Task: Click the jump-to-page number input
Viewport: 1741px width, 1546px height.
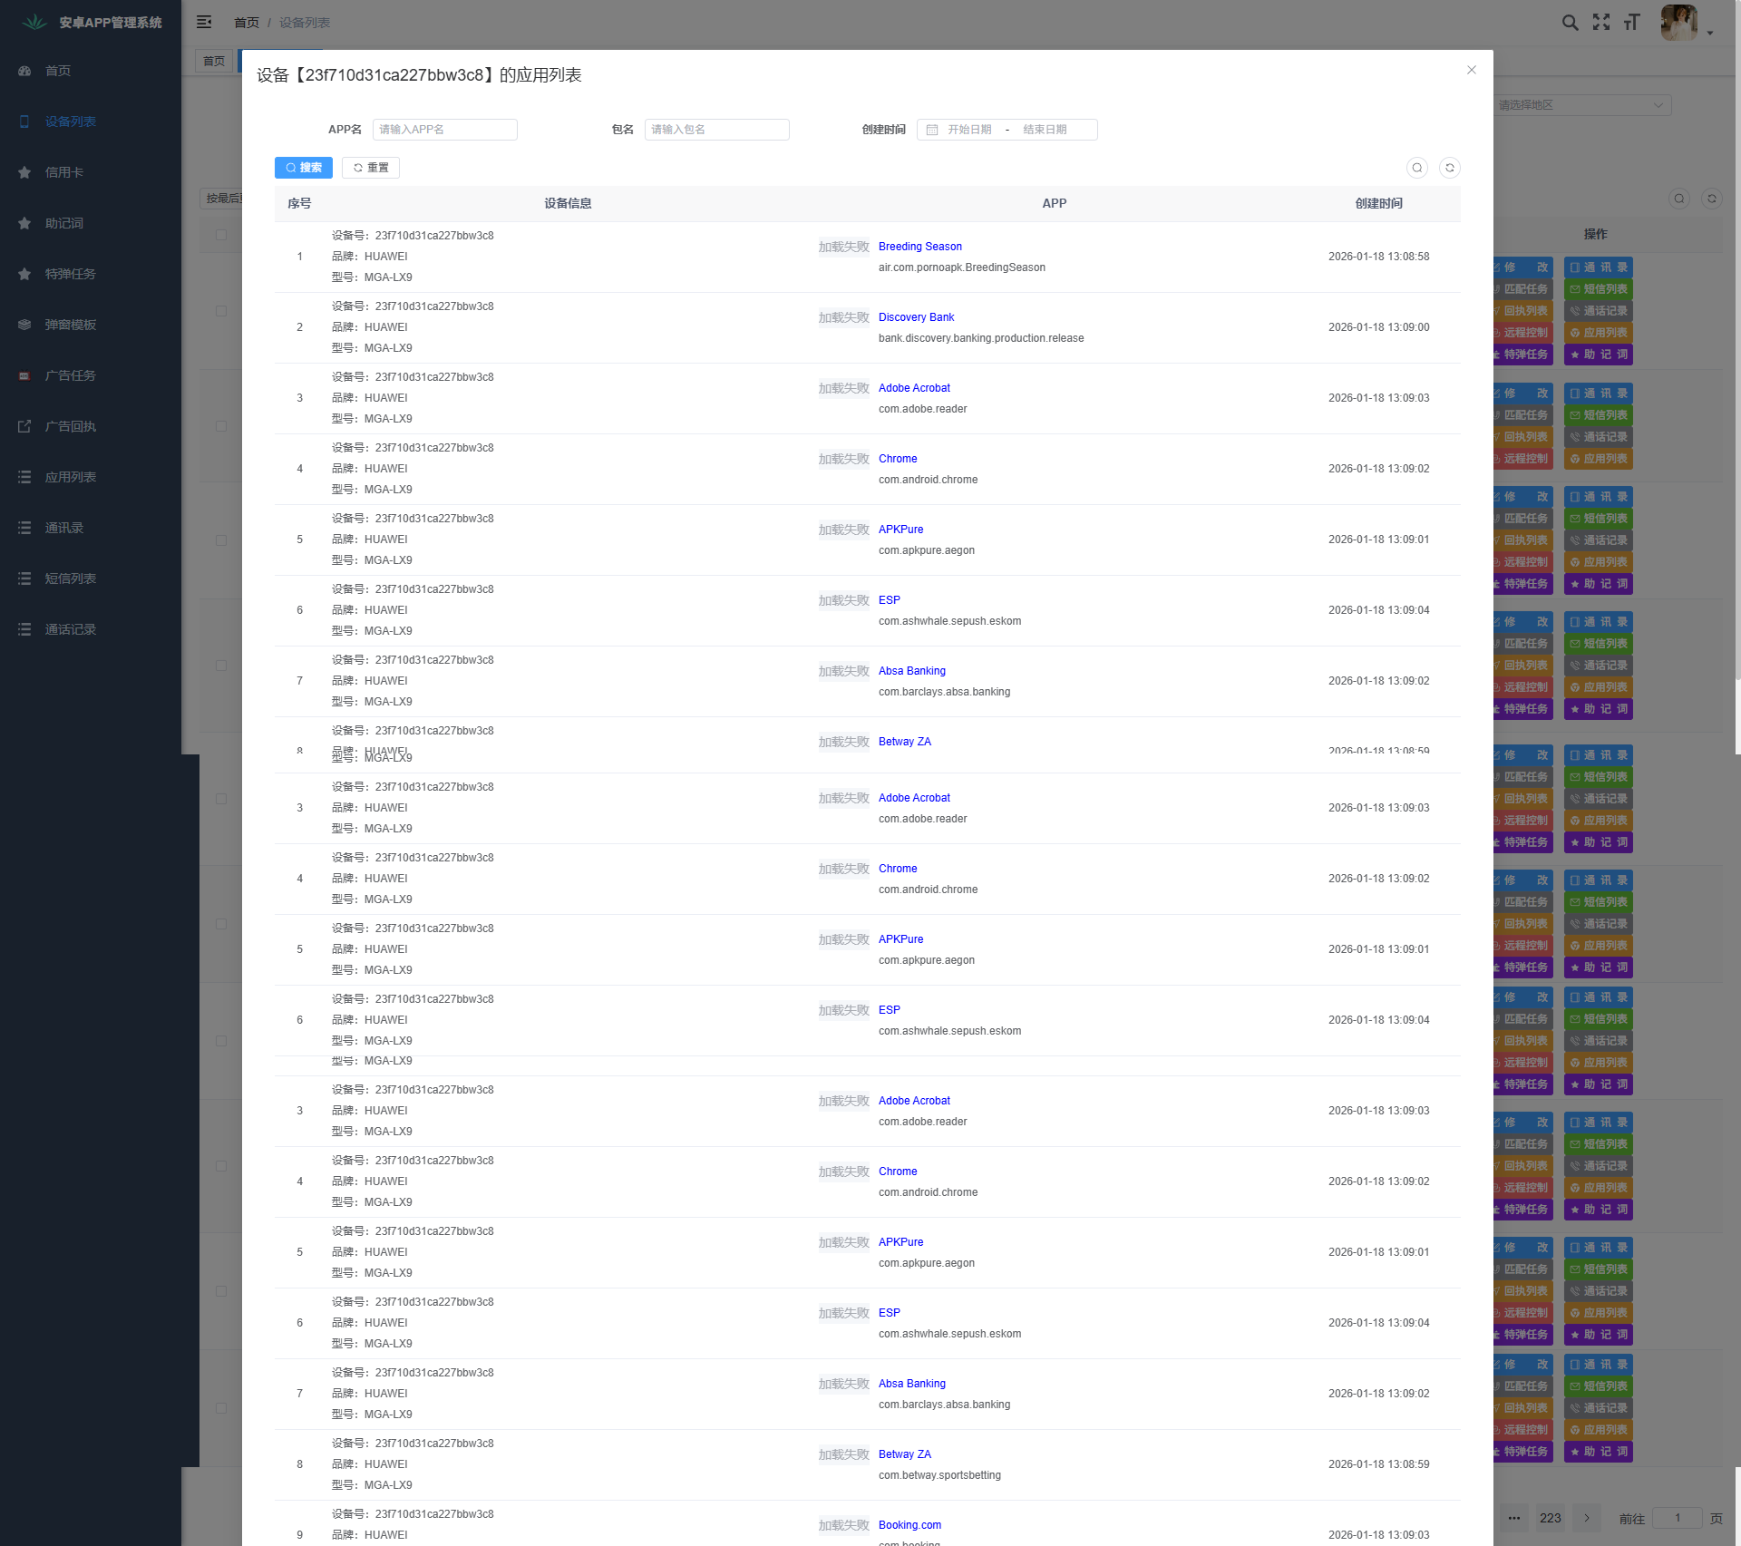Action: tap(1678, 1518)
